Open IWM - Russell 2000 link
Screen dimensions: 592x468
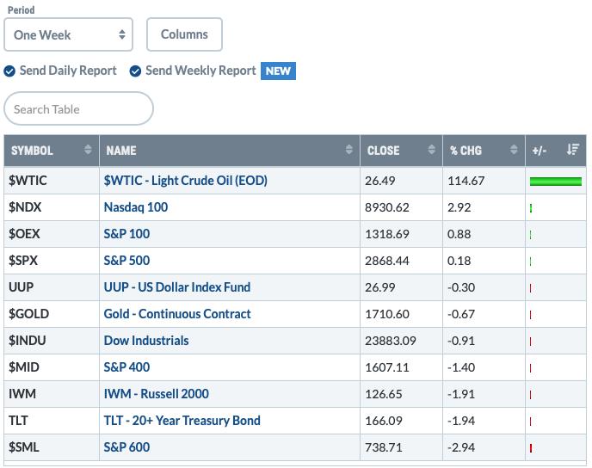(x=157, y=394)
